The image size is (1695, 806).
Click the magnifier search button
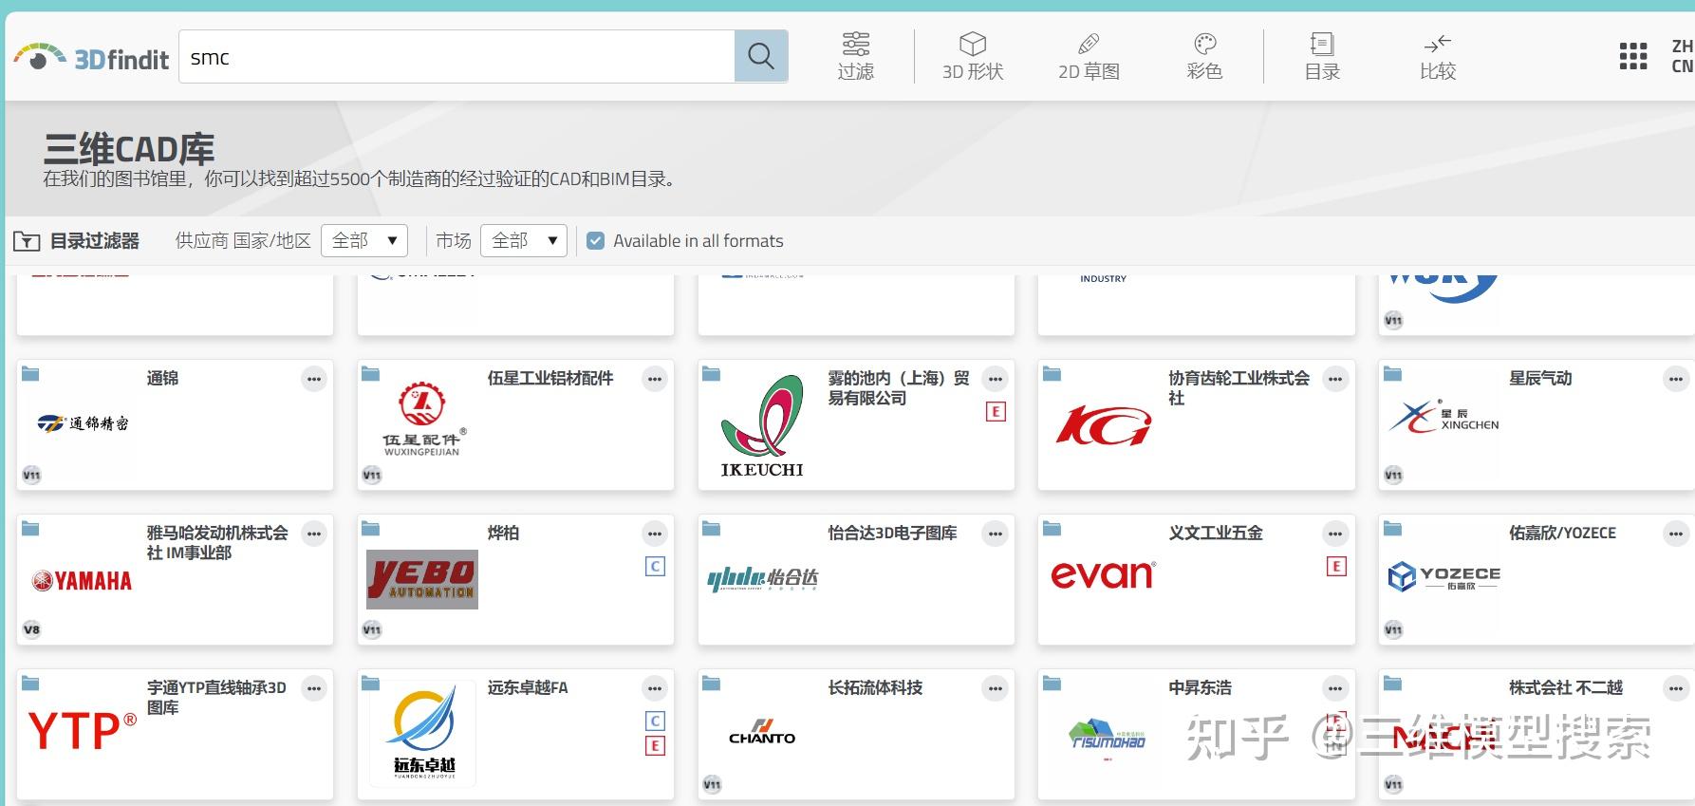click(x=761, y=56)
